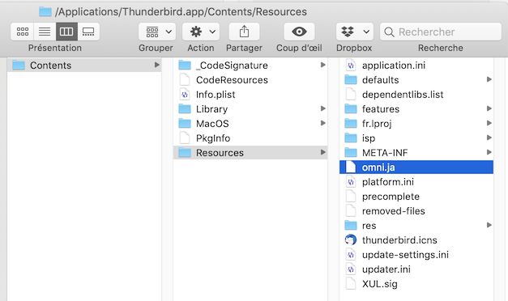The width and height of the screenshot is (508, 301).
Task: Select the META-INF folder
Action: coord(416,153)
